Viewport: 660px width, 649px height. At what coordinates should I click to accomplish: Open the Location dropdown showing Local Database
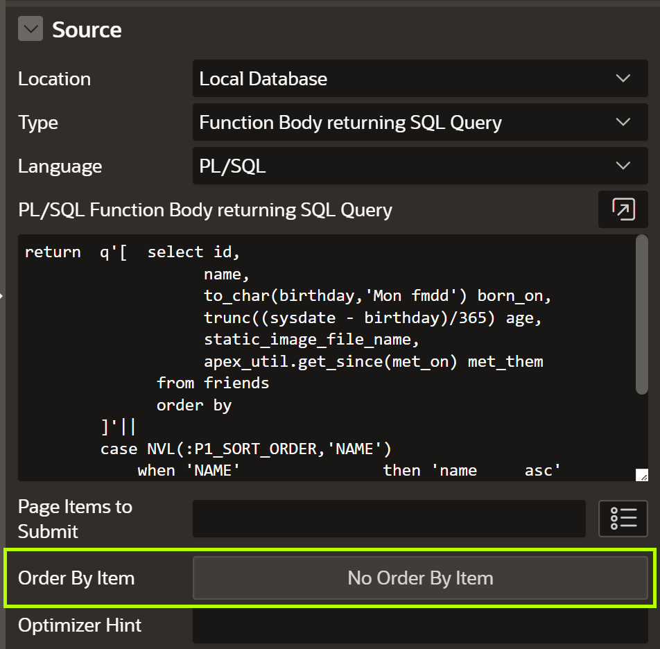(420, 79)
